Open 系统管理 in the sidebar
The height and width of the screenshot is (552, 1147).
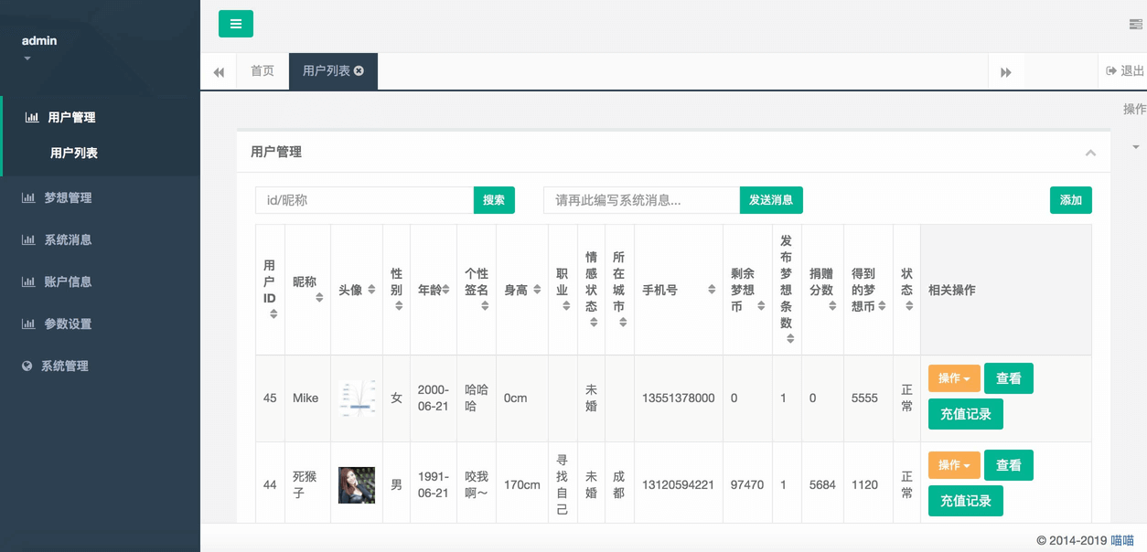point(64,366)
